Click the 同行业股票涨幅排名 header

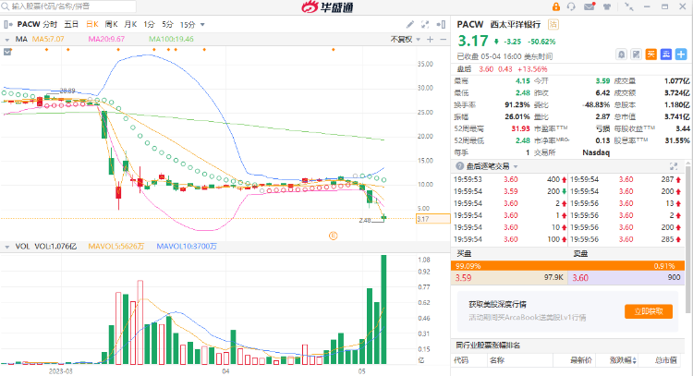[x=488, y=346]
